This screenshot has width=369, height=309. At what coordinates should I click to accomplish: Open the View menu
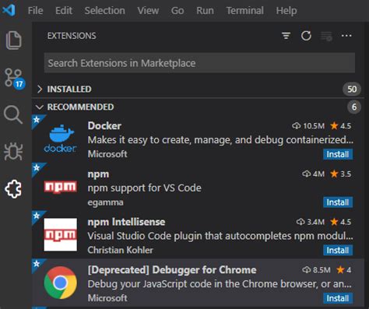(x=148, y=11)
